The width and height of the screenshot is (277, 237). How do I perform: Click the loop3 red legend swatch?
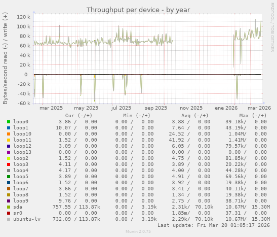pos(9,164)
